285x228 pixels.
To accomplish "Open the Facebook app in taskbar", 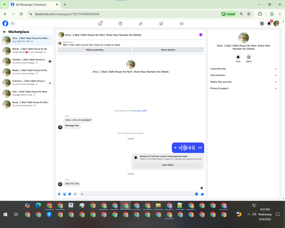I will click(49, 214).
